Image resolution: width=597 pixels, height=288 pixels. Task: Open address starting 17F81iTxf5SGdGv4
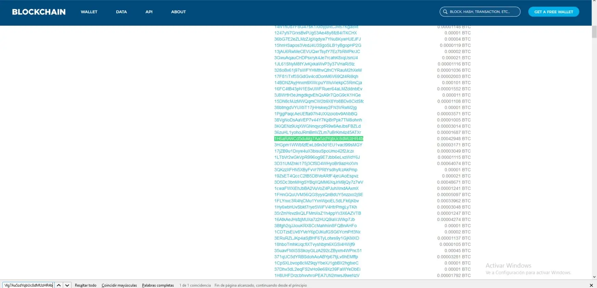[x=316, y=76]
